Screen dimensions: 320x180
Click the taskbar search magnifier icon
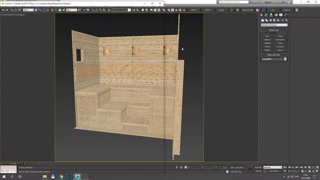[x=12, y=176]
